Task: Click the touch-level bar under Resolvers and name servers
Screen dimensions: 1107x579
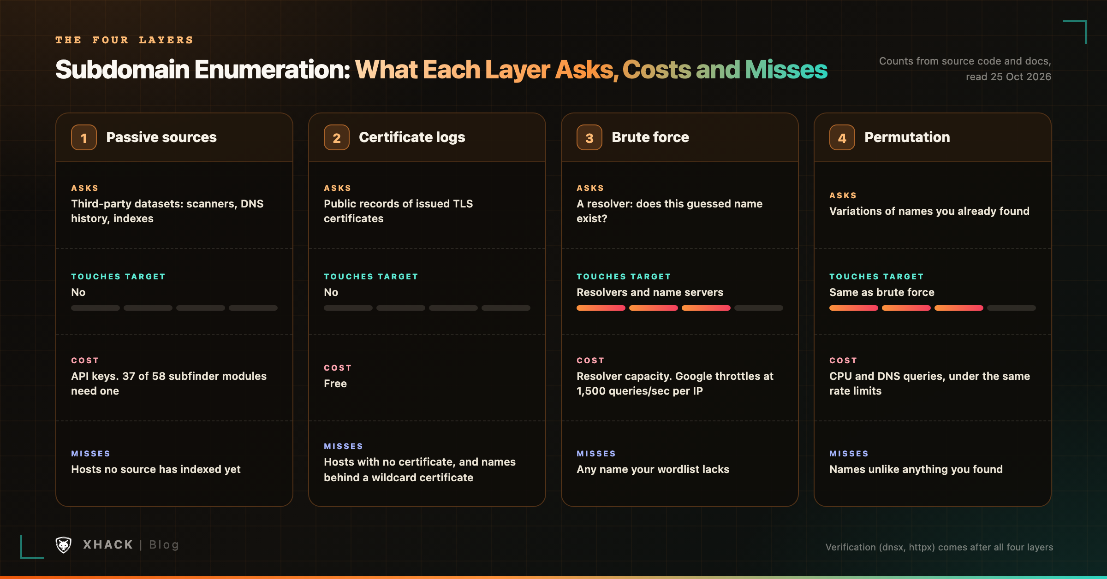Action: pos(680,308)
